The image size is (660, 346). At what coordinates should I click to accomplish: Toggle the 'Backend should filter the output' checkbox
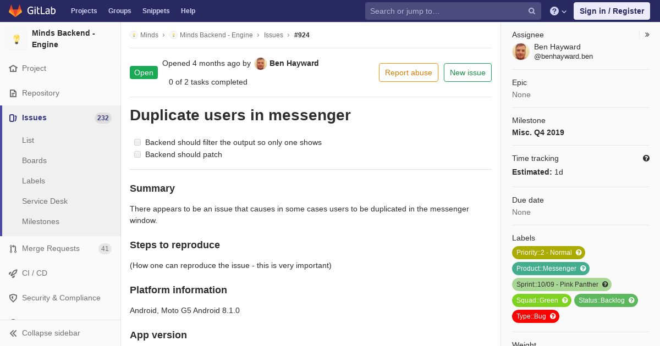click(x=137, y=142)
